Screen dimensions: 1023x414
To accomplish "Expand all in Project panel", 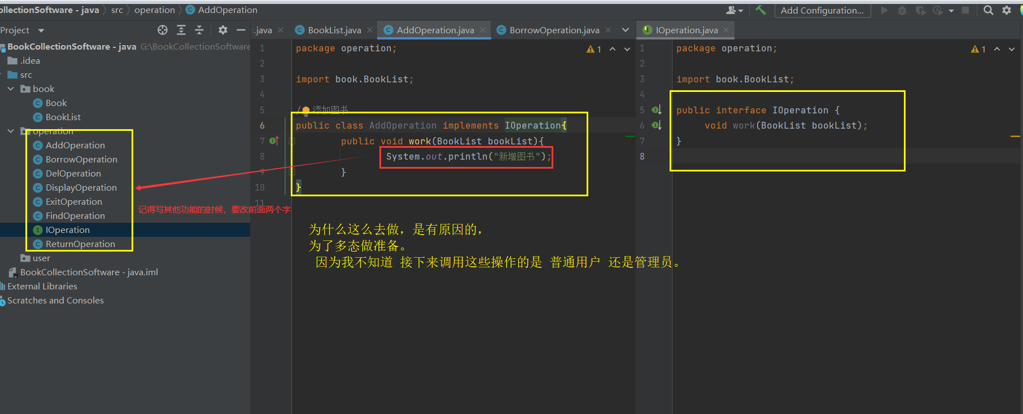I will click(181, 30).
